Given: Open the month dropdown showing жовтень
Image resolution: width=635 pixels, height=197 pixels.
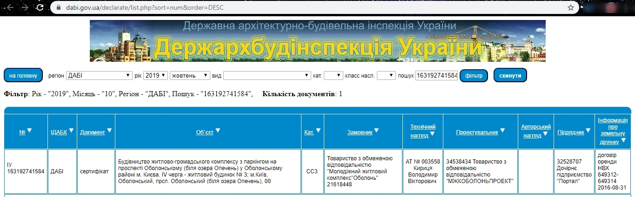Looking at the screenshot, I should pos(190,75).
